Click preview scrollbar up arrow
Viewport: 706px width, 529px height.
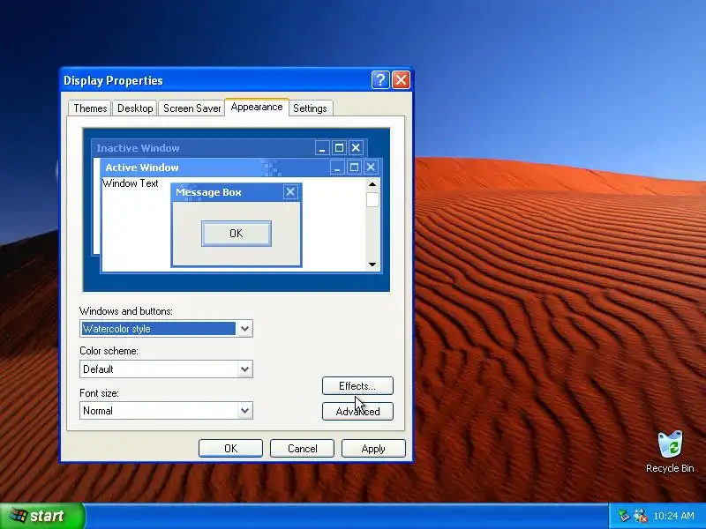click(x=372, y=184)
